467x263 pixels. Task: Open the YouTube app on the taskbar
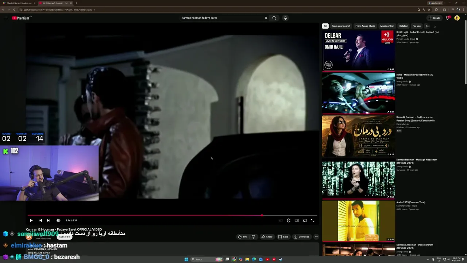pyautogui.click(x=267, y=259)
